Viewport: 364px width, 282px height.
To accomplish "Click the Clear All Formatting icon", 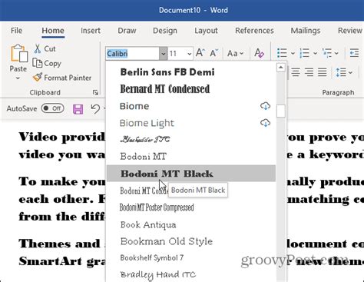I will (259, 53).
